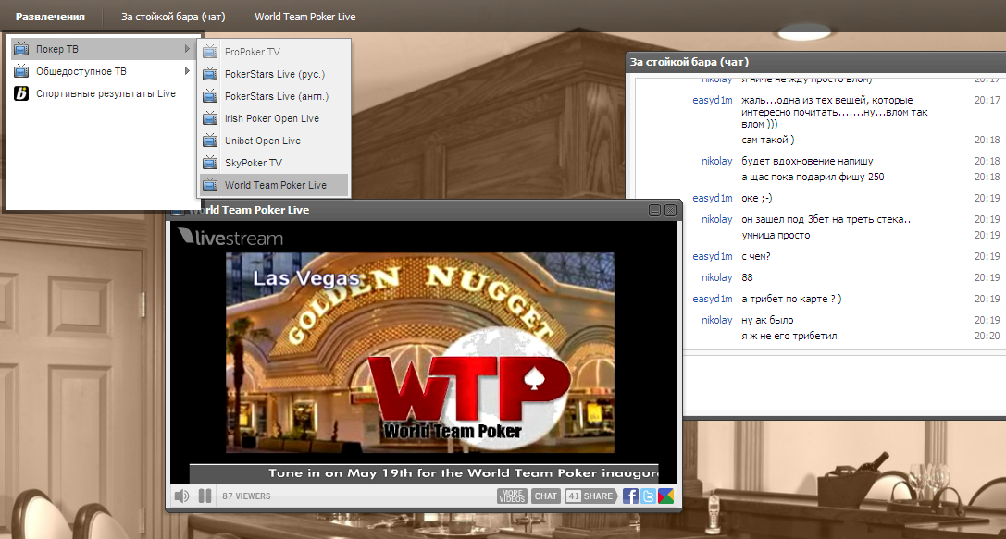Minimize the World Team Poker Live window
Viewport: 1006px width, 539px height.
pos(654,210)
